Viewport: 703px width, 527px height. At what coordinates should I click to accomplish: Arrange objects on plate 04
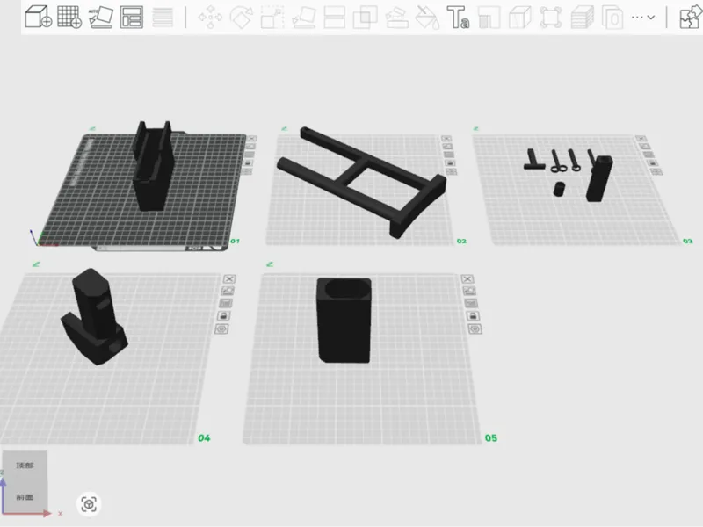coord(226,303)
